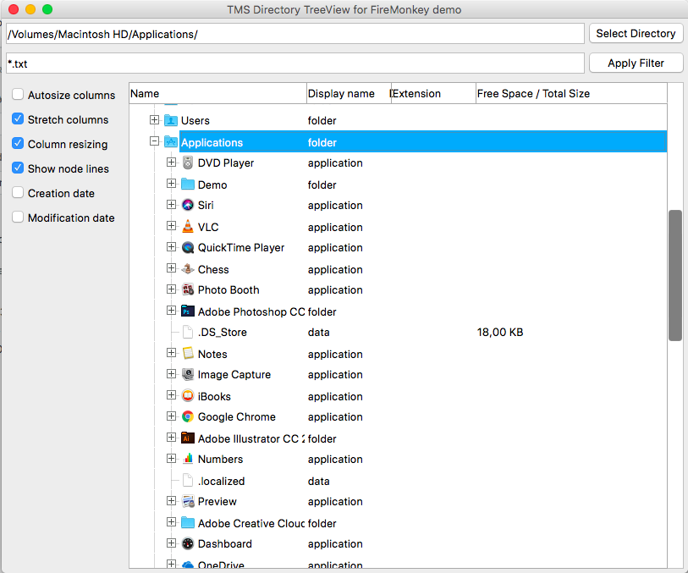Click the .DS_Store file icon
Viewport: 688px width, 573px height.
(188, 332)
